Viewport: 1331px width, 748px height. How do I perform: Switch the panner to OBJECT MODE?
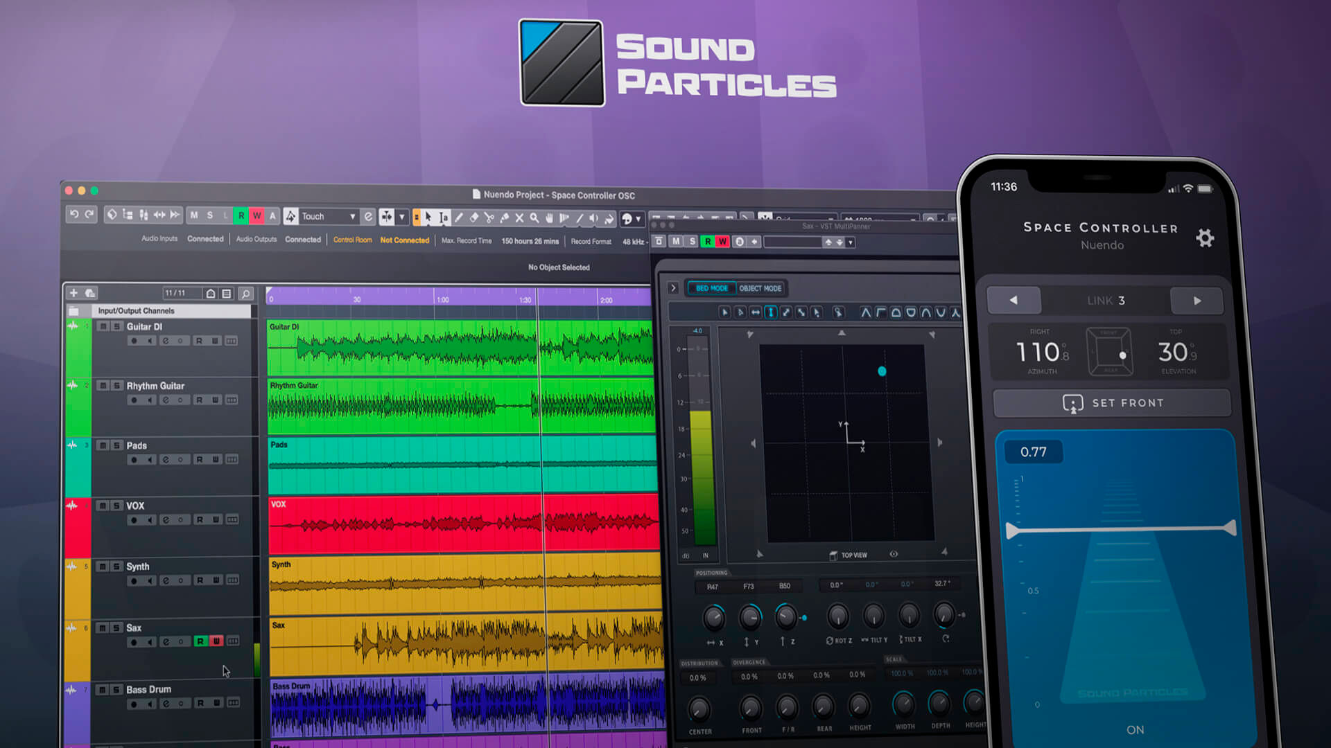pos(761,288)
